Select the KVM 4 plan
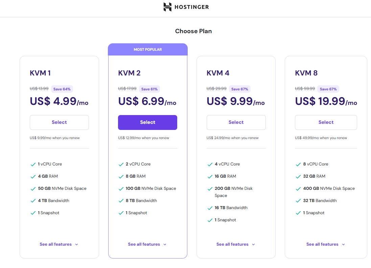Image resolution: width=371 pixels, height=268 pixels. [236, 122]
